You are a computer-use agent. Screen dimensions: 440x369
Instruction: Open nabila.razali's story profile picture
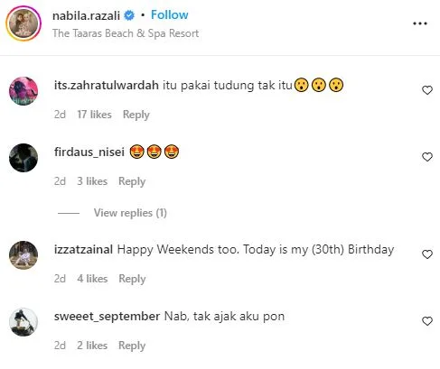(x=23, y=23)
